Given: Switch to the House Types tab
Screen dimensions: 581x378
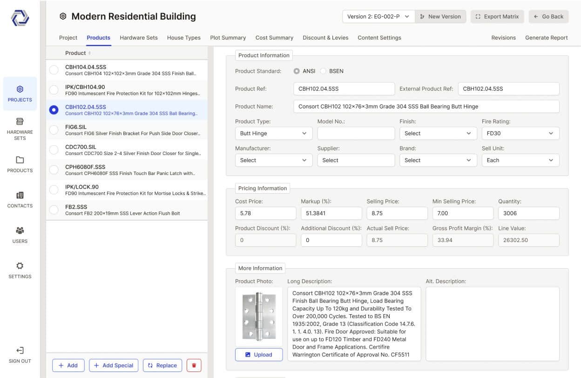Looking at the screenshot, I should [184, 38].
